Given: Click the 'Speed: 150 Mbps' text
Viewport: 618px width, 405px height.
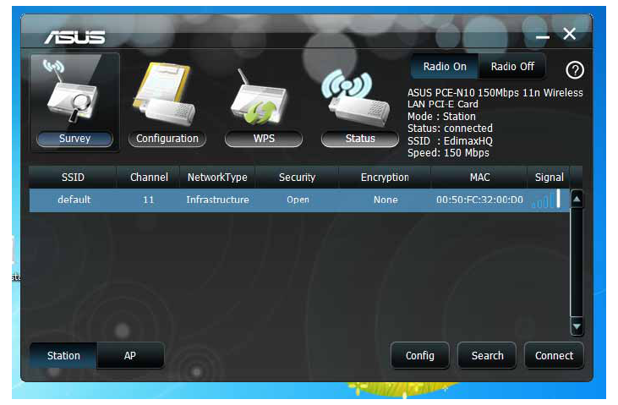Looking at the screenshot, I should (x=448, y=153).
